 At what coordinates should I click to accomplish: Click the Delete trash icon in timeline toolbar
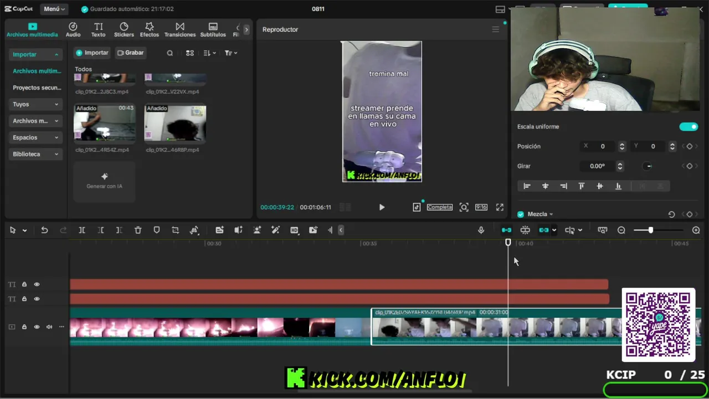[138, 230]
